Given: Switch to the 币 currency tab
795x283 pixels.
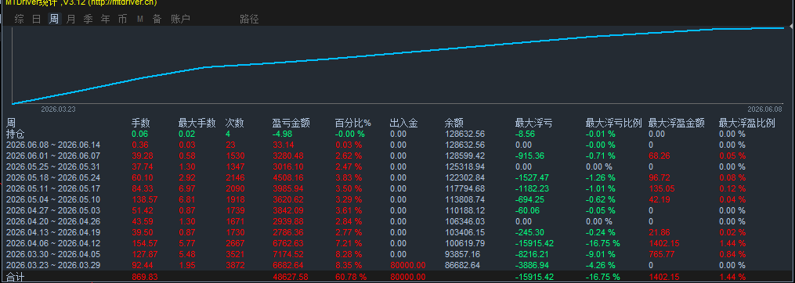Looking at the screenshot, I should (x=123, y=20).
